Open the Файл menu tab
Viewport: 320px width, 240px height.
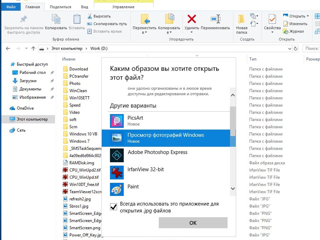[x=11, y=7]
